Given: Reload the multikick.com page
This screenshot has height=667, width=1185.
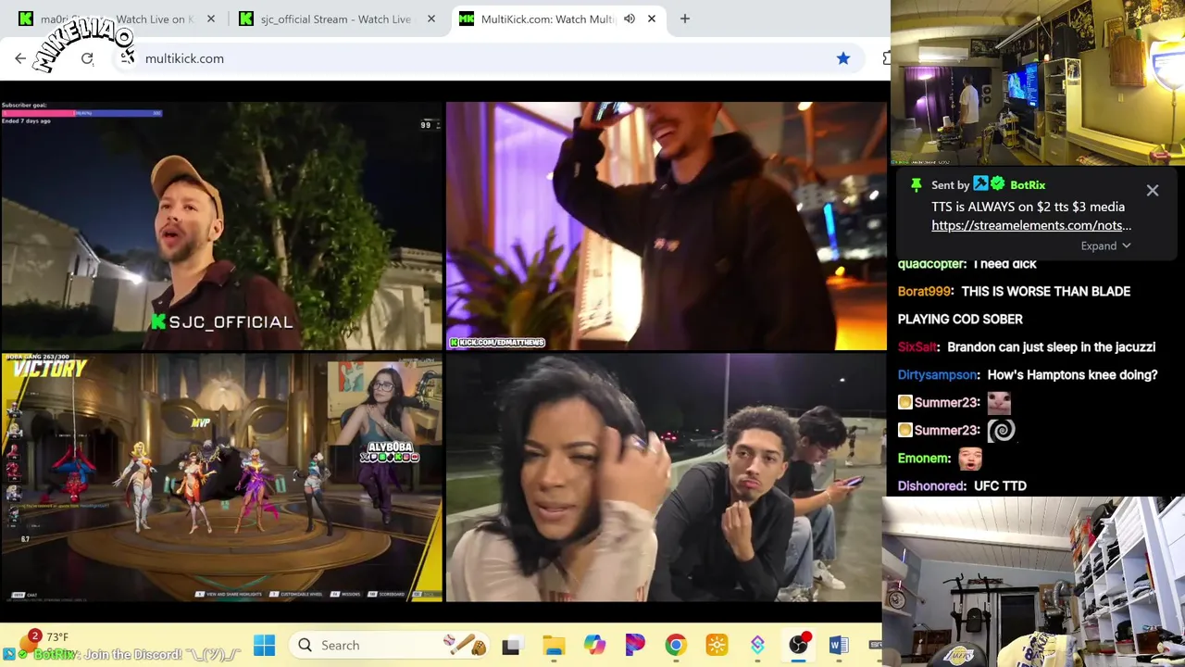Looking at the screenshot, I should pos(87,58).
